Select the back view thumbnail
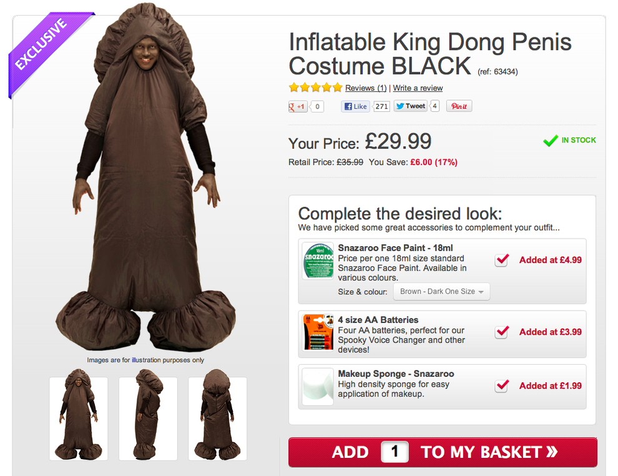Viewport: 618px width, 476px height. pos(217,418)
